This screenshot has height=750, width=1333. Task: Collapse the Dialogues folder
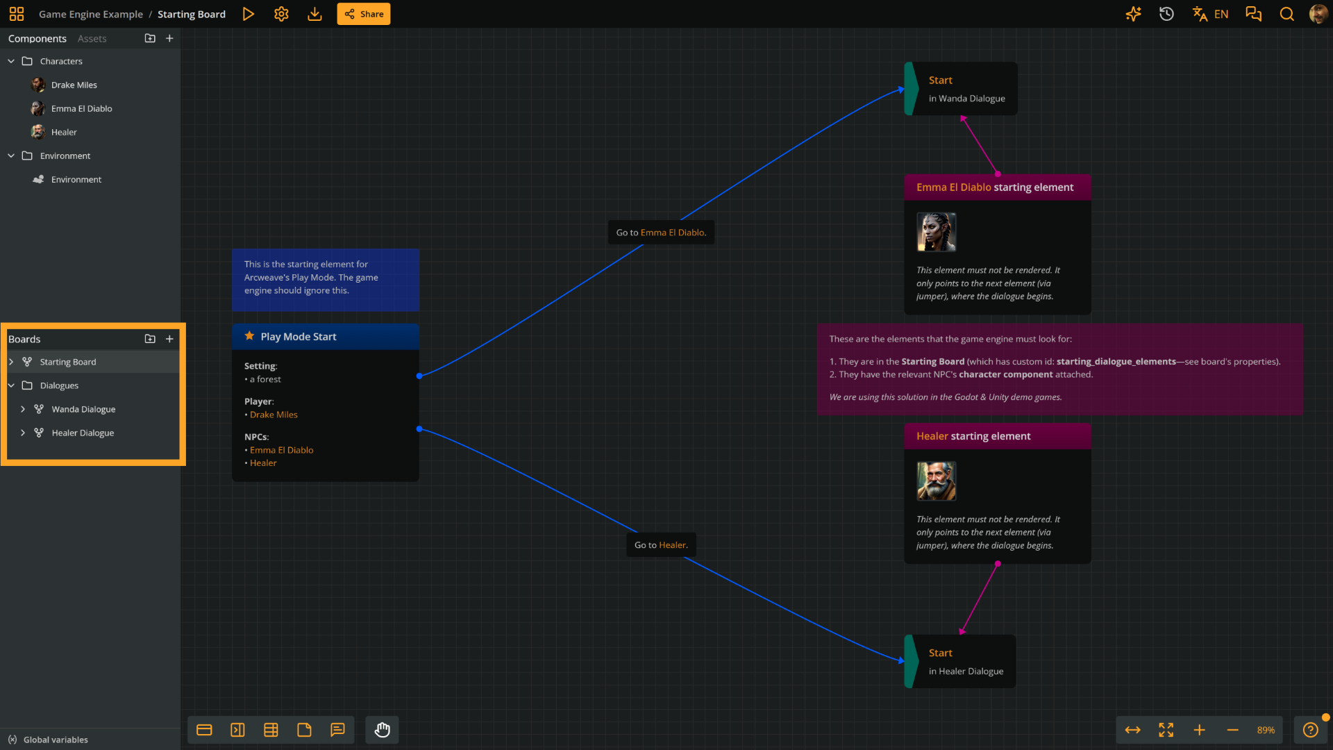[11, 385]
